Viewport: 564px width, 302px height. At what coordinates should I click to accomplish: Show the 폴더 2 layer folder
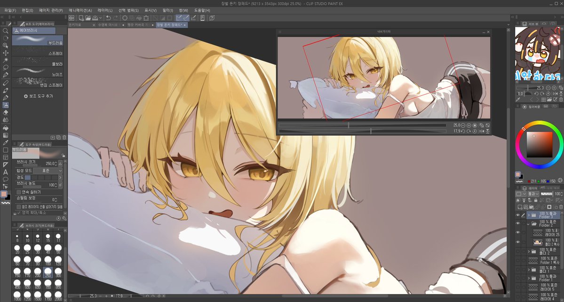(518, 251)
